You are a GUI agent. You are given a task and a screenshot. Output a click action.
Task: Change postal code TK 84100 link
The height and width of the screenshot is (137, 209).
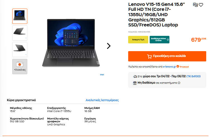pyautogui.click(x=193, y=76)
